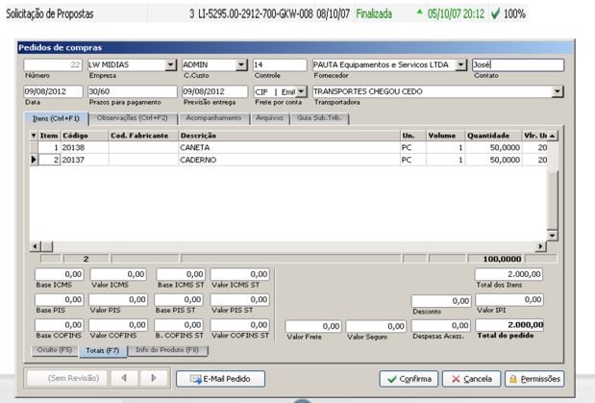The width and height of the screenshot is (595, 403).
Task: Click the row indicator arrow for CADERNO
Action: [35, 160]
